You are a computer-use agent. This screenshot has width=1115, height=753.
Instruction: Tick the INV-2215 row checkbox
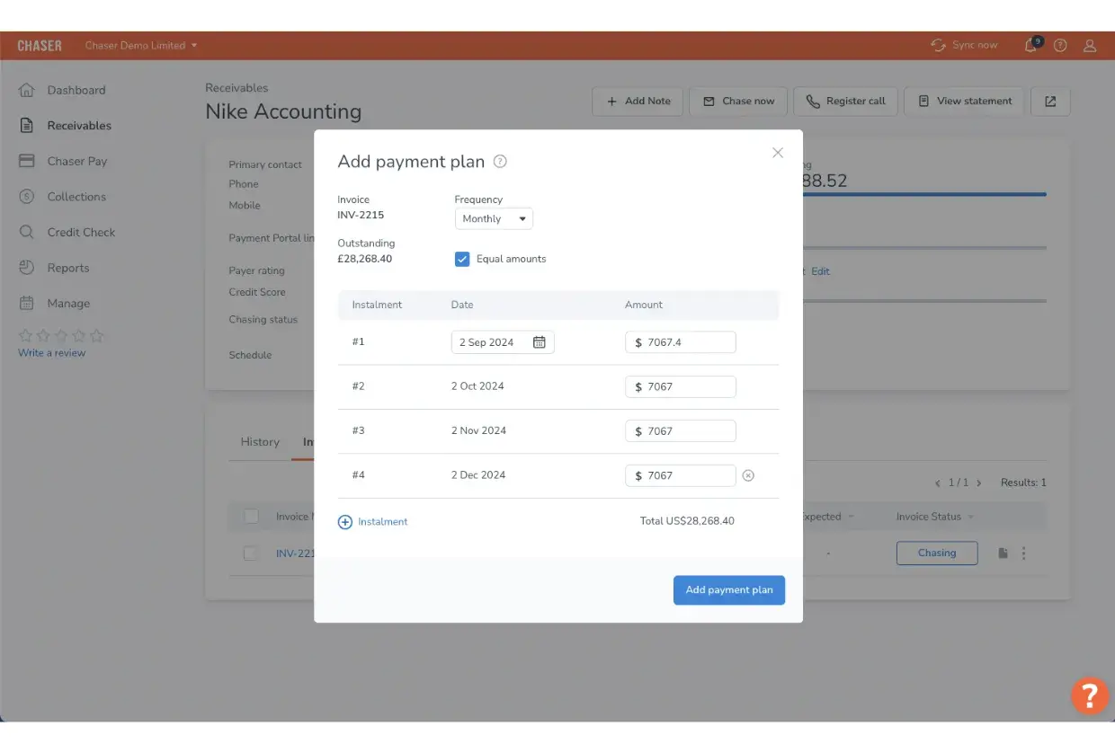pyautogui.click(x=251, y=554)
